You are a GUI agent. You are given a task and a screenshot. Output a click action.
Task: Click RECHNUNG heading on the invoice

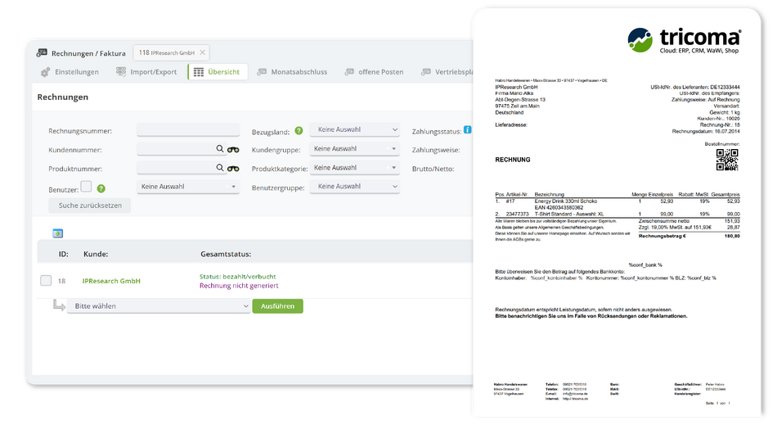coord(513,160)
